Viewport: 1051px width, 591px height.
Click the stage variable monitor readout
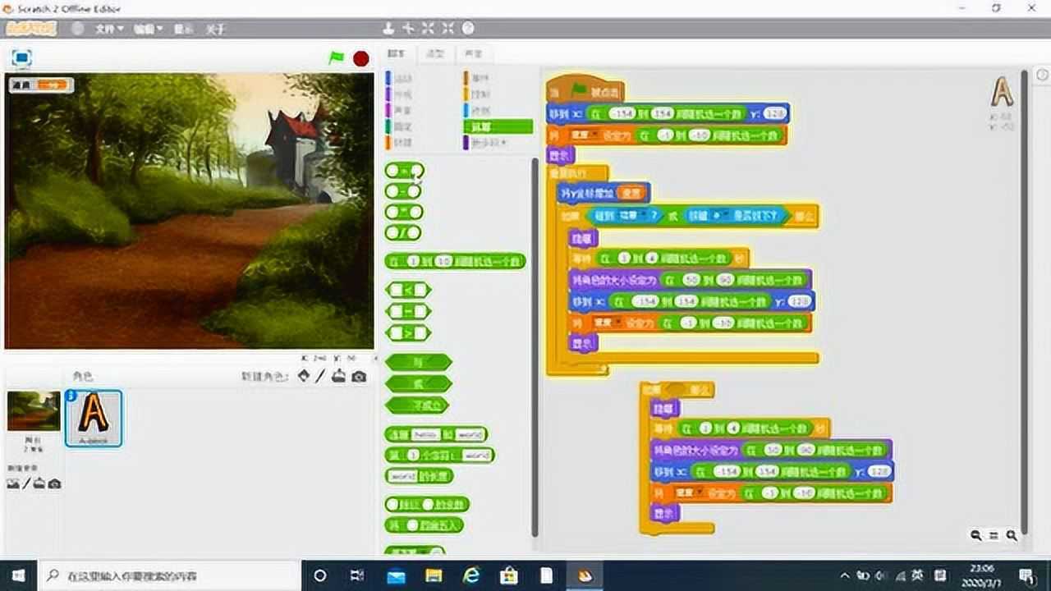click(x=40, y=85)
